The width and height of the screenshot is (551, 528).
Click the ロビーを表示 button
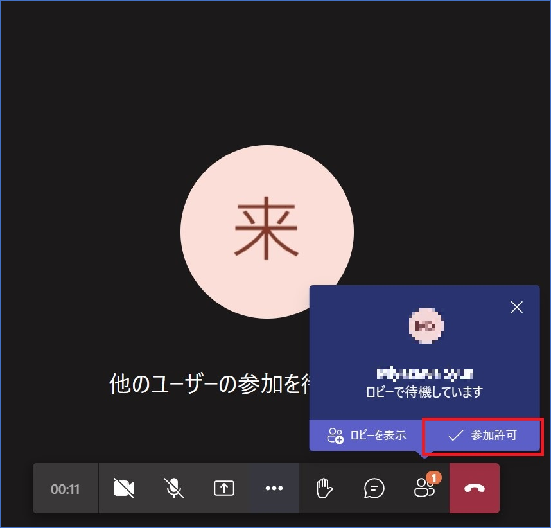click(x=366, y=435)
